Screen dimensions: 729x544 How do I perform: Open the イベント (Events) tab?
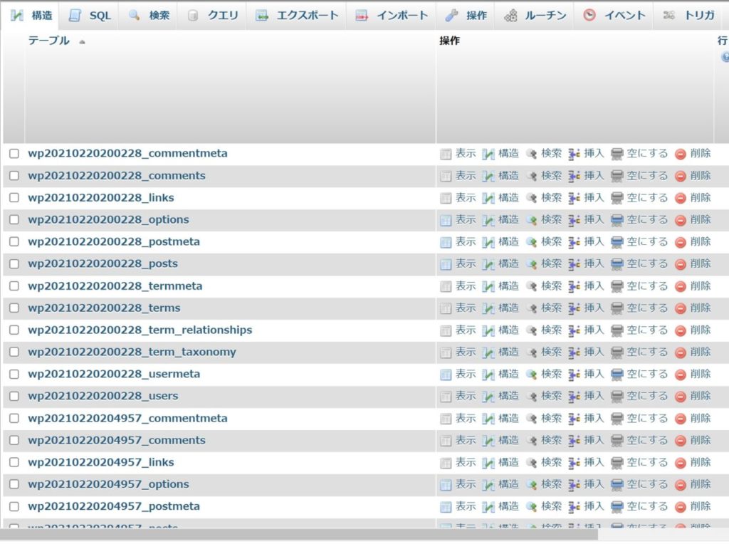[614, 16]
